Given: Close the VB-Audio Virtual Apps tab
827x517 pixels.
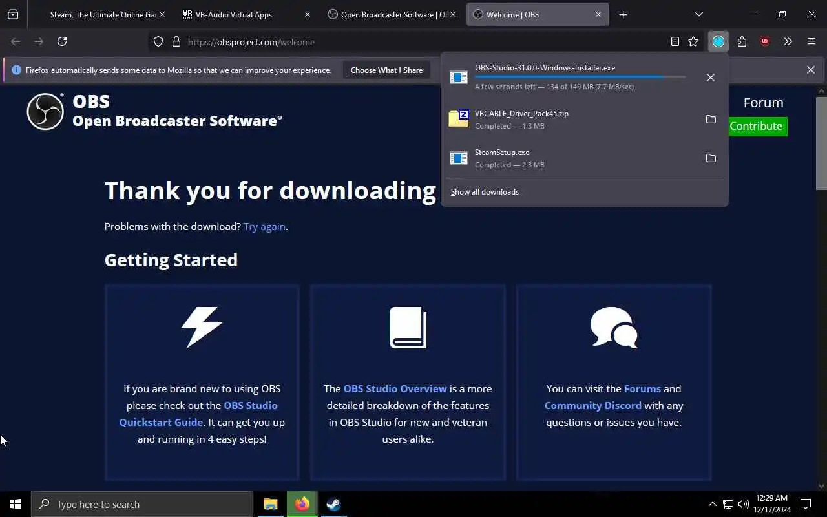Looking at the screenshot, I should pyautogui.click(x=307, y=14).
